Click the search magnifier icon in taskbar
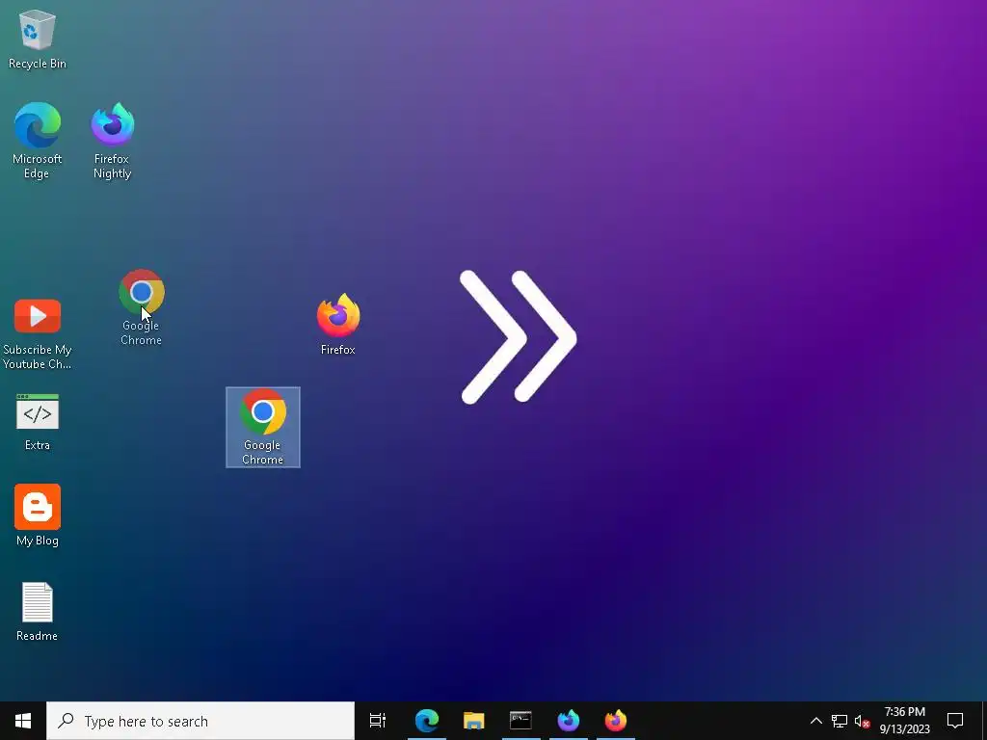 point(66,721)
